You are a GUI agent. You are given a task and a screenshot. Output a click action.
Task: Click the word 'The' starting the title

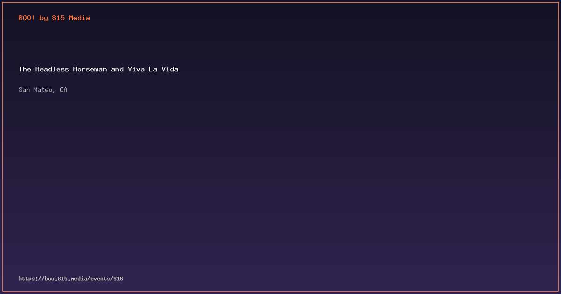tap(25, 69)
